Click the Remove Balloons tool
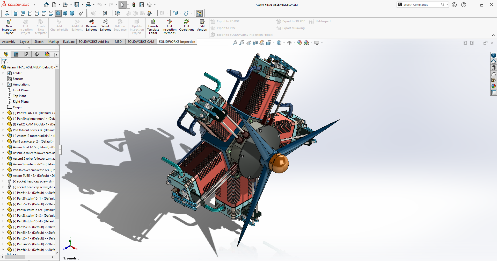 click(x=91, y=25)
